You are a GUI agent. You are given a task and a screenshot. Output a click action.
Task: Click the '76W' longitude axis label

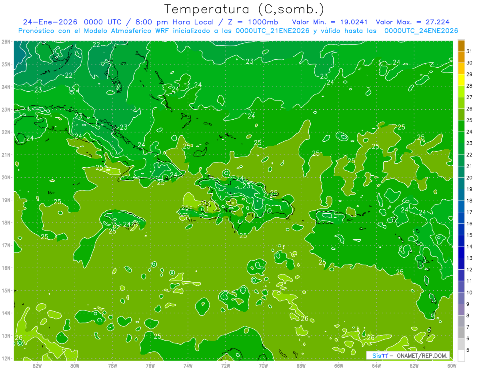(150, 365)
